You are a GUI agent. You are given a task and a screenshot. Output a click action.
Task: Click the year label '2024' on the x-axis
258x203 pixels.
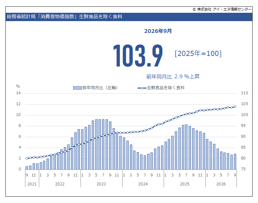click(x=143, y=184)
